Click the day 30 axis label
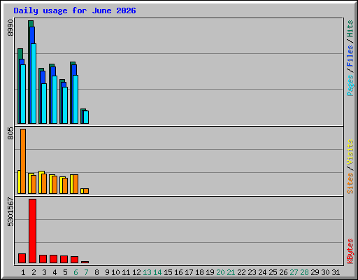The image size is (358, 280). point(325,272)
